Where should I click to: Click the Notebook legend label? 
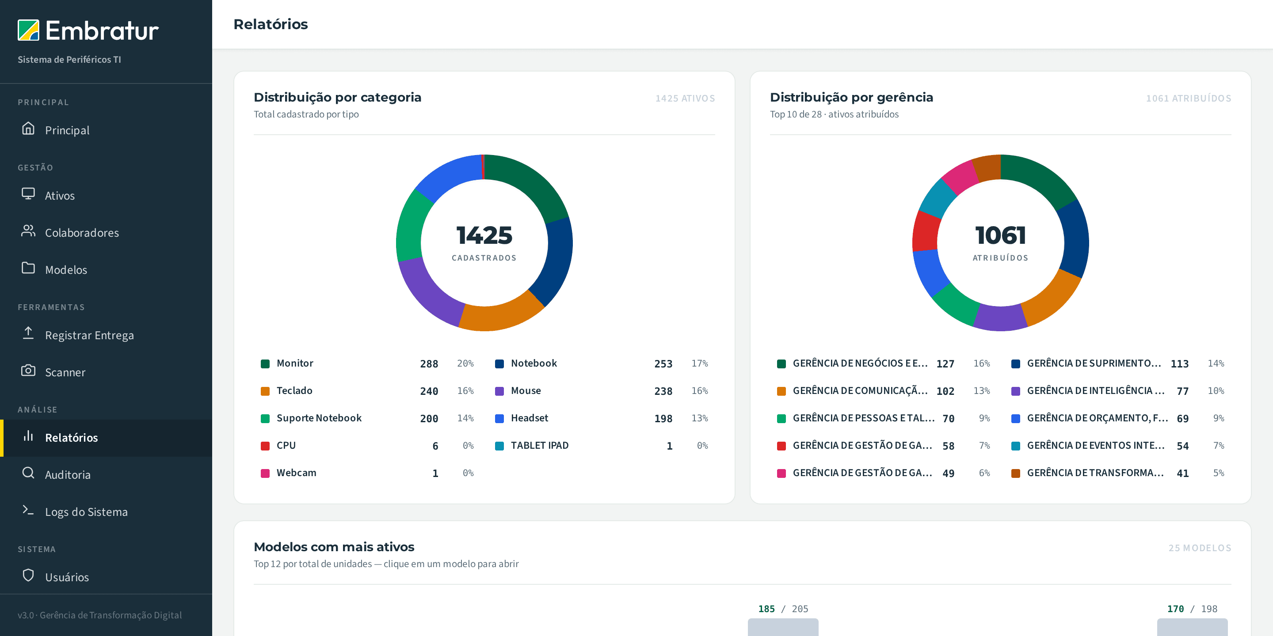pyautogui.click(x=534, y=363)
